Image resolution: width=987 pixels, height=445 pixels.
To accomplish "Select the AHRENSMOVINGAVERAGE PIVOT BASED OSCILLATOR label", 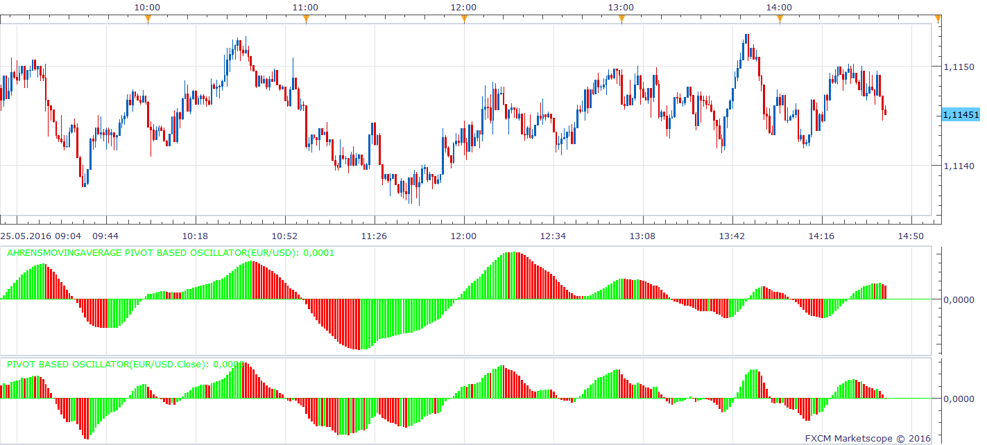I will coord(170,253).
